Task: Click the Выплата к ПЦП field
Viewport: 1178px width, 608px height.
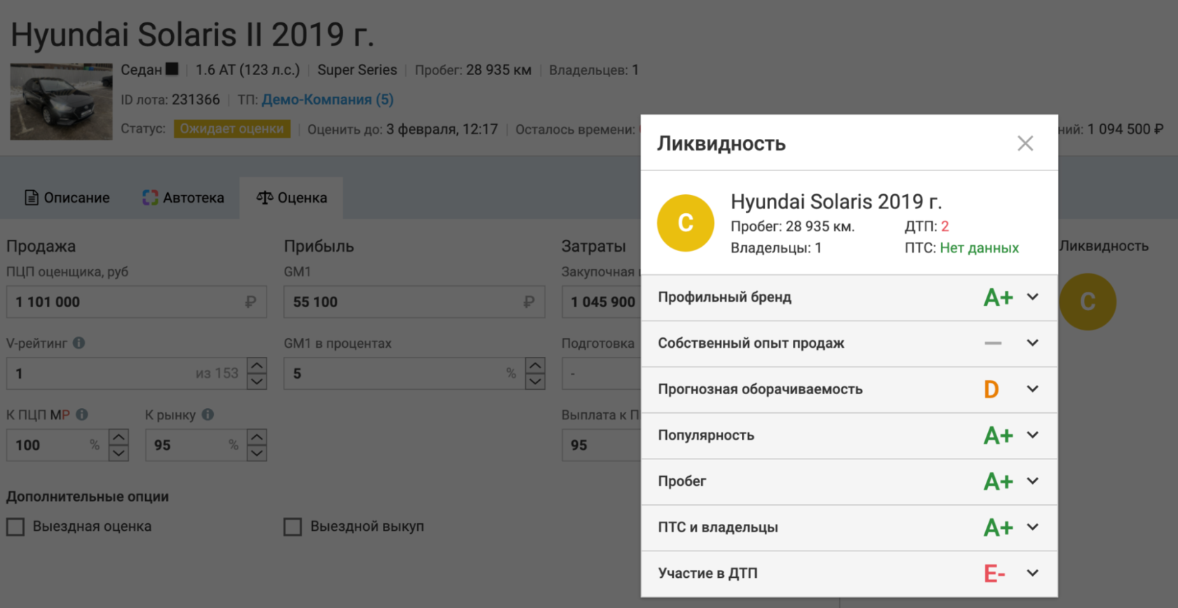Action: click(x=602, y=445)
